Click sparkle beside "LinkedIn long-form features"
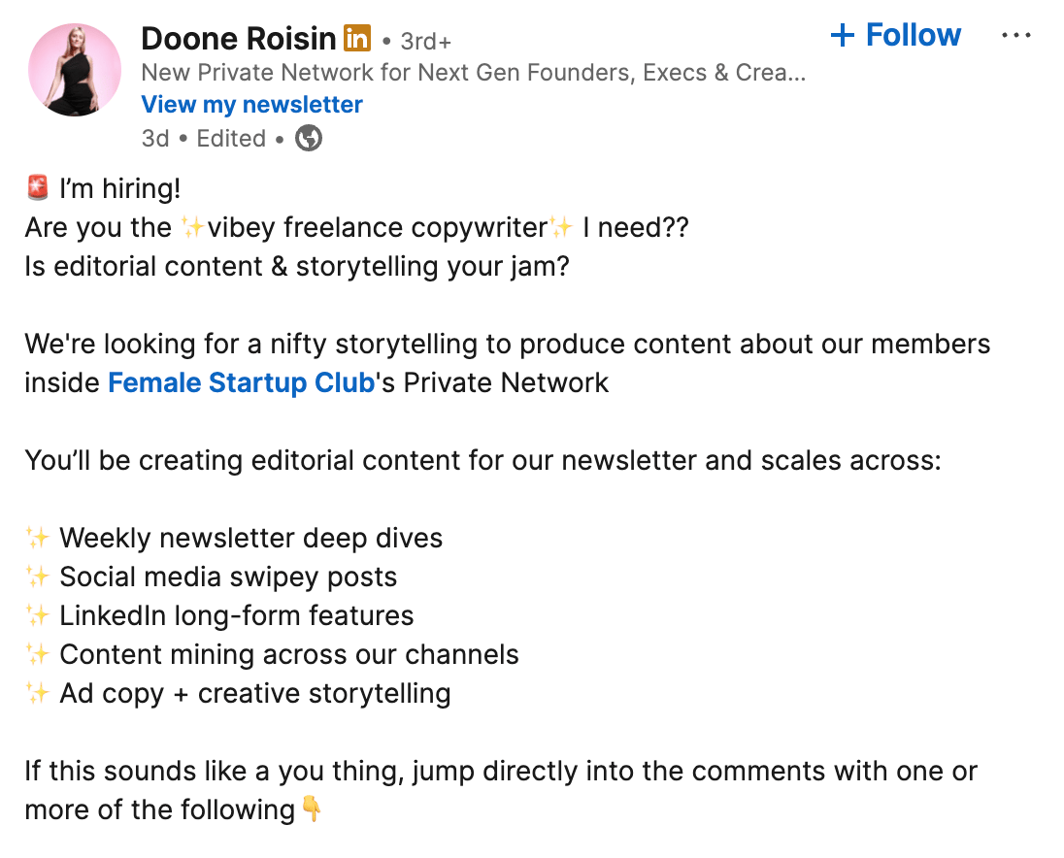 click(38, 615)
